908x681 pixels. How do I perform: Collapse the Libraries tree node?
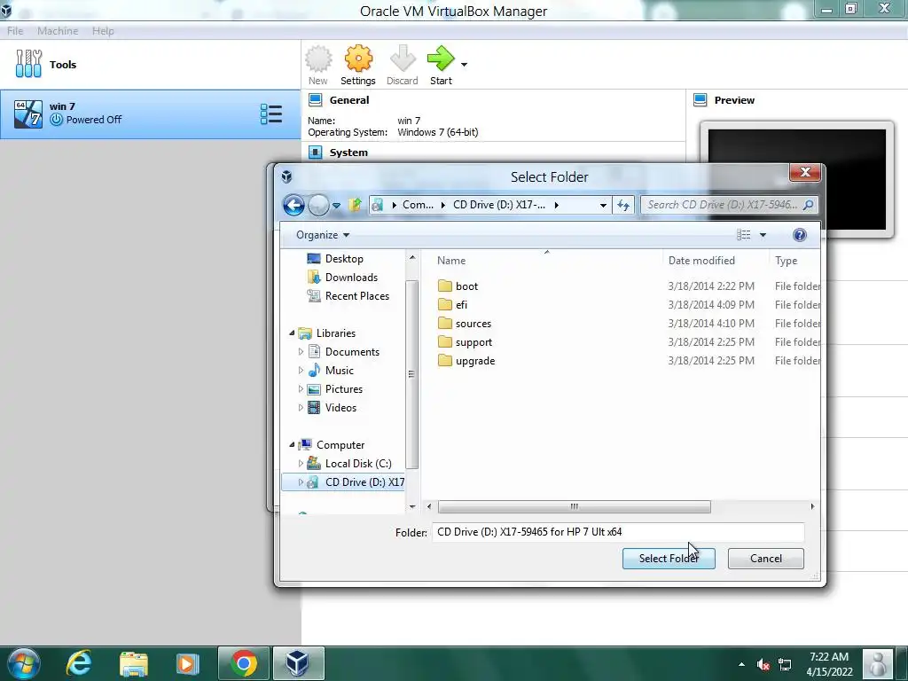292,333
